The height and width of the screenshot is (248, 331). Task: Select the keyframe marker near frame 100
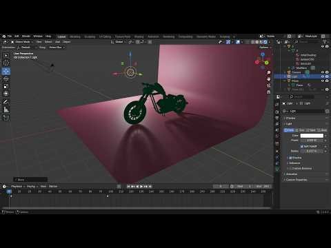(x=108, y=196)
